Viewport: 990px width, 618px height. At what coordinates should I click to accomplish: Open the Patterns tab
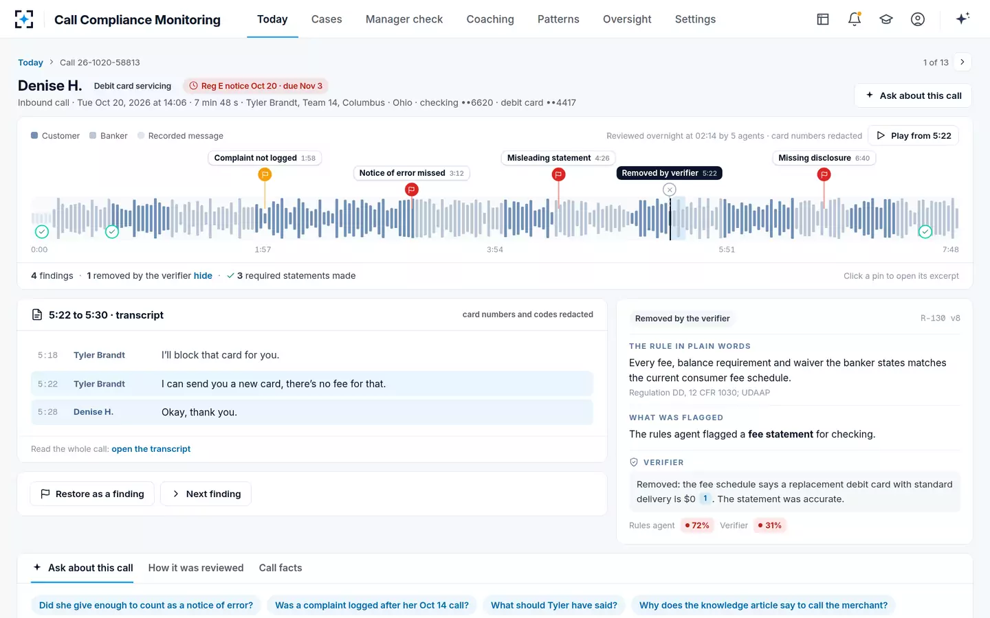[558, 19]
